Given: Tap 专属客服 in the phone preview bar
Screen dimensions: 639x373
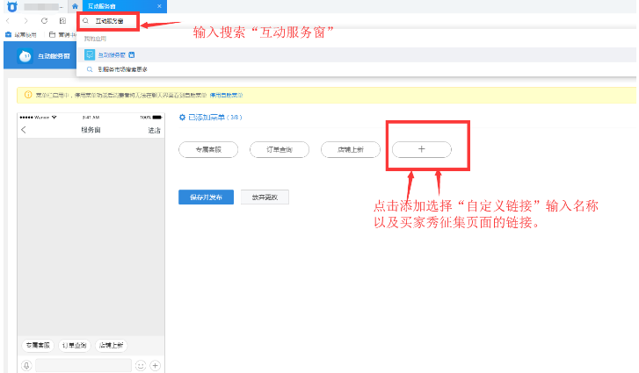Looking at the screenshot, I should (x=38, y=345).
